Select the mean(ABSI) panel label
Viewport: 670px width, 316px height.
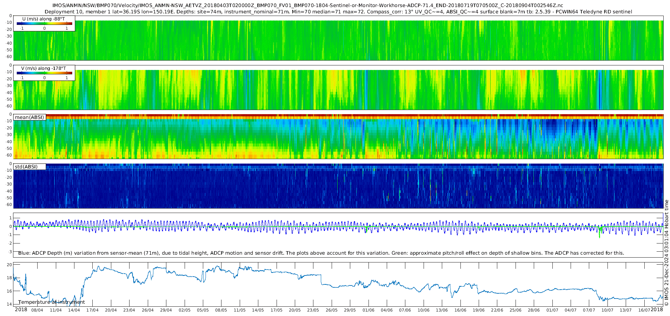click(x=29, y=117)
